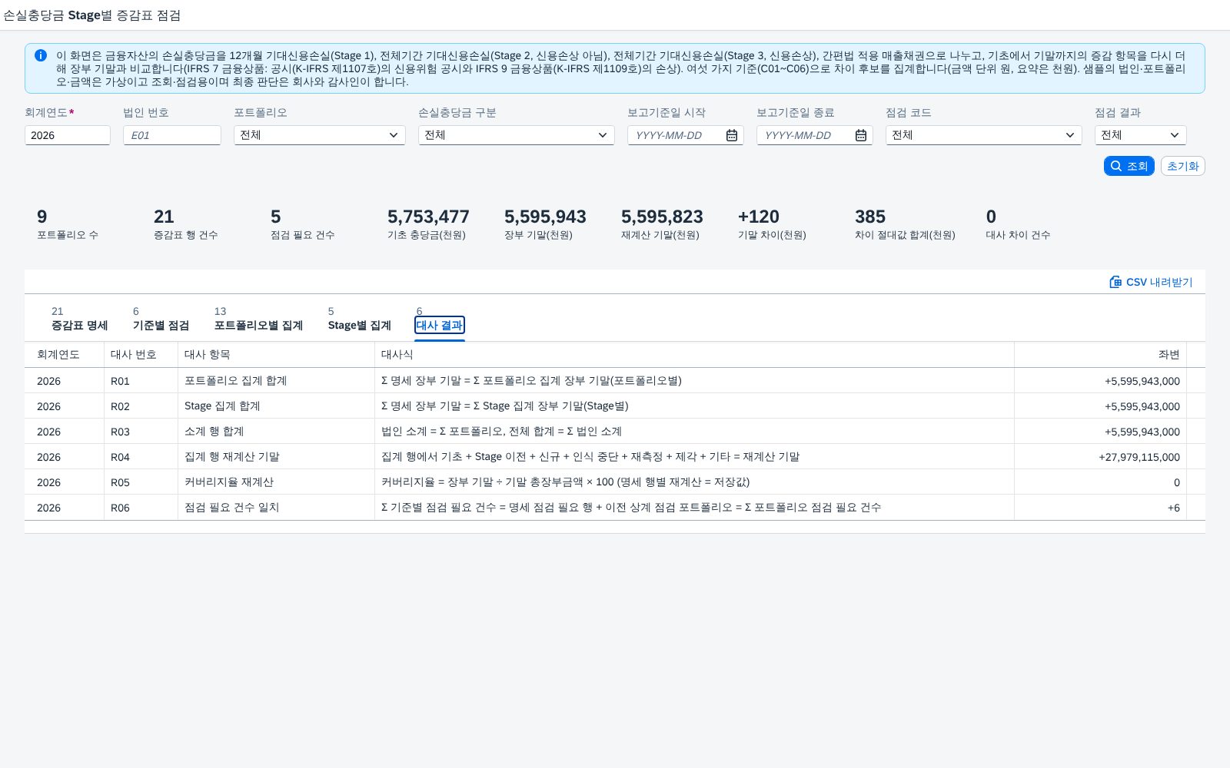Click the 소계 행 합계 cell
The width and height of the screenshot is (1230, 768).
(x=277, y=432)
